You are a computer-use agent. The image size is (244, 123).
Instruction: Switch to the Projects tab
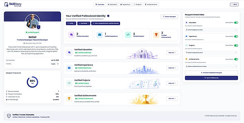point(137,4)
